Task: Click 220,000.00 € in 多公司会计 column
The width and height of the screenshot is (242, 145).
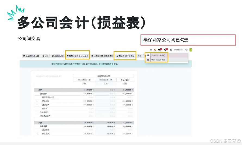Action: point(127,101)
